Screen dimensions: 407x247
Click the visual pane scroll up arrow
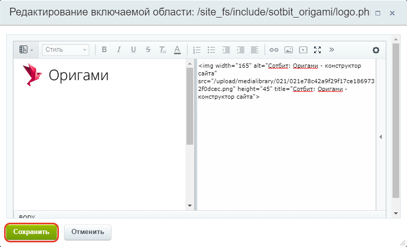pyautogui.click(x=190, y=64)
